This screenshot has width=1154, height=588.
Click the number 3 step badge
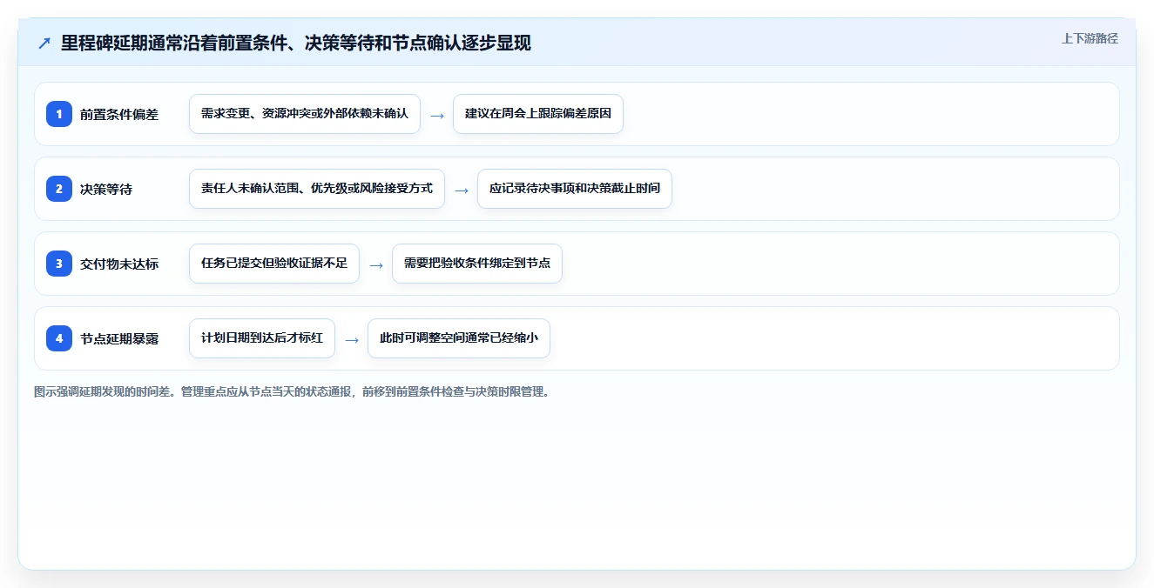(x=59, y=264)
